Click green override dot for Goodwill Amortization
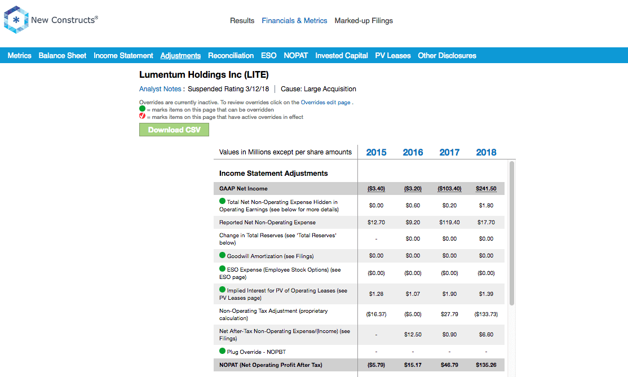This screenshot has height=377, width=628. tap(222, 255)
